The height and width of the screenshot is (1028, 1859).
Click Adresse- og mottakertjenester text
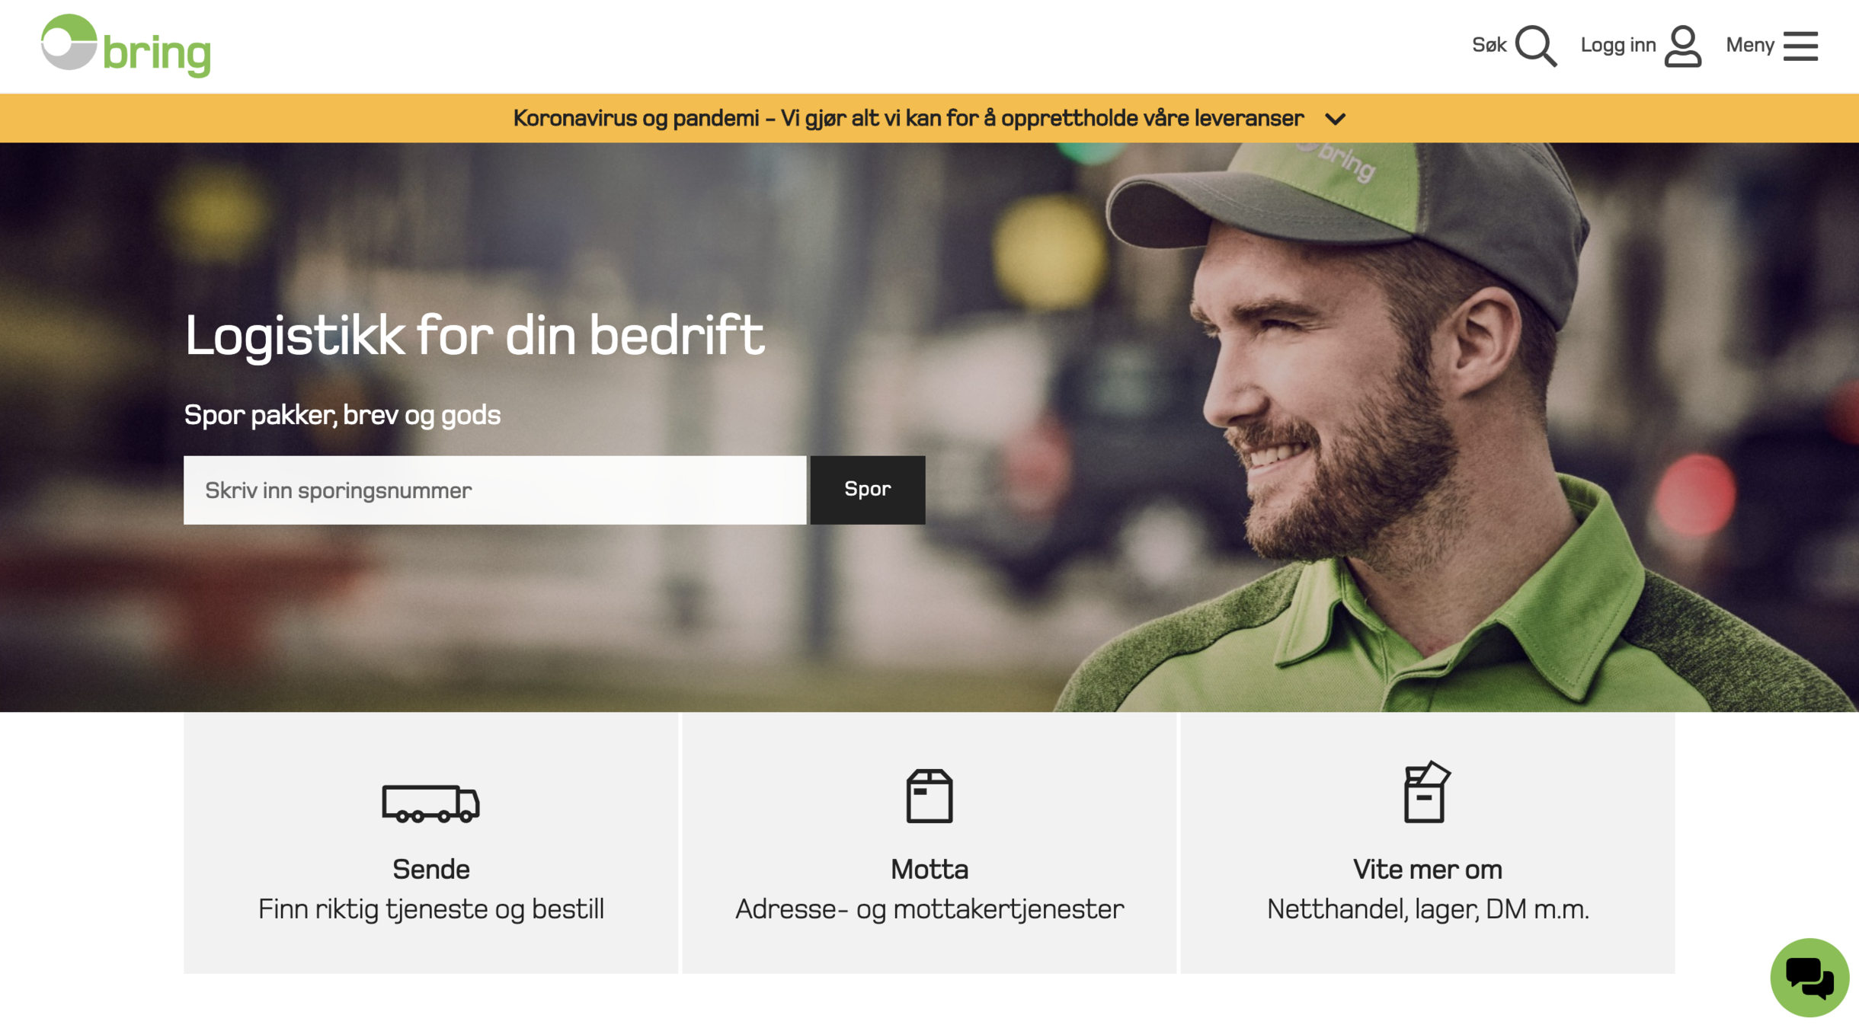929,909
